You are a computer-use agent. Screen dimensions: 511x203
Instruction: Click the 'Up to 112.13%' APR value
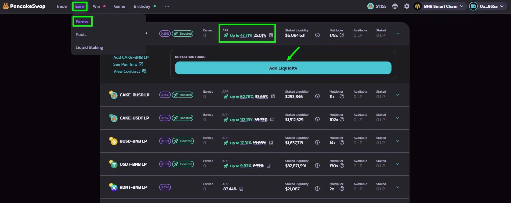(x=241, y=120)
